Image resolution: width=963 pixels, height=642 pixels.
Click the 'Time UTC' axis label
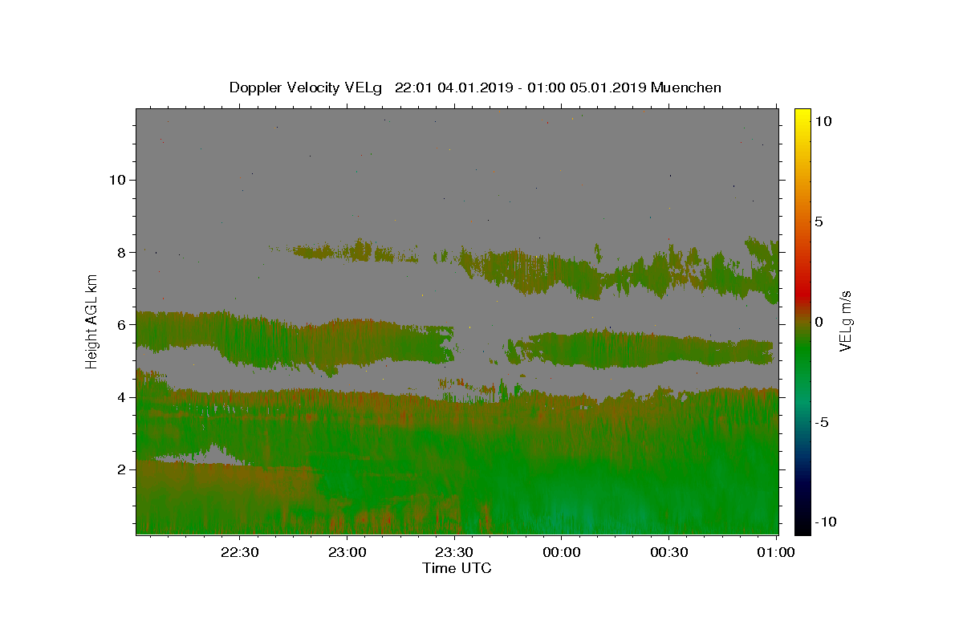coord(457,568)
